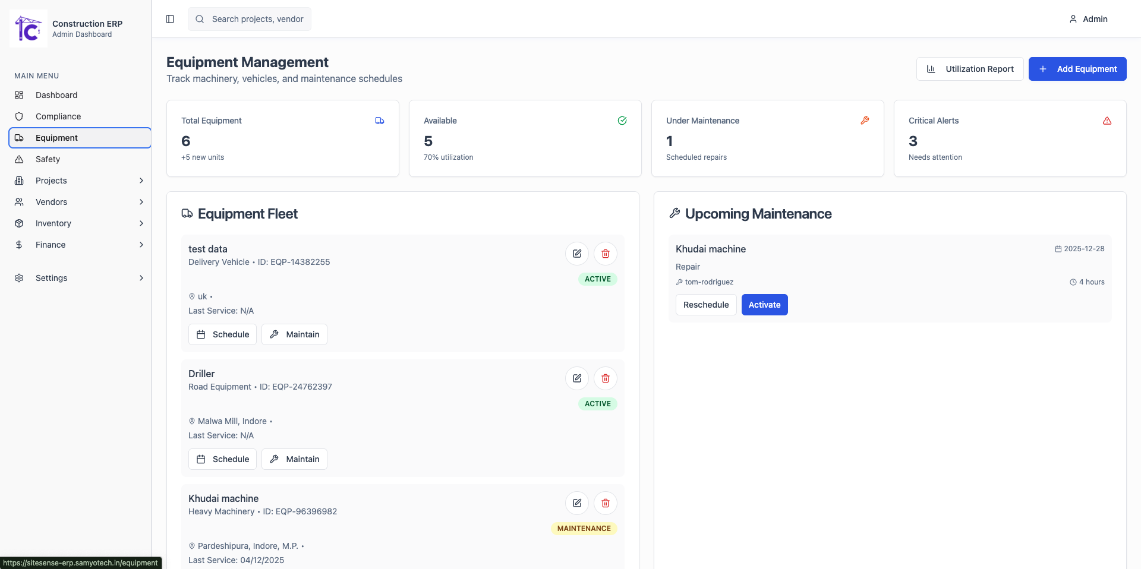The width and height of the screenshot is (1141, 569).
Task: Schedule service for the Driller
Action: (x=222, y=459)
